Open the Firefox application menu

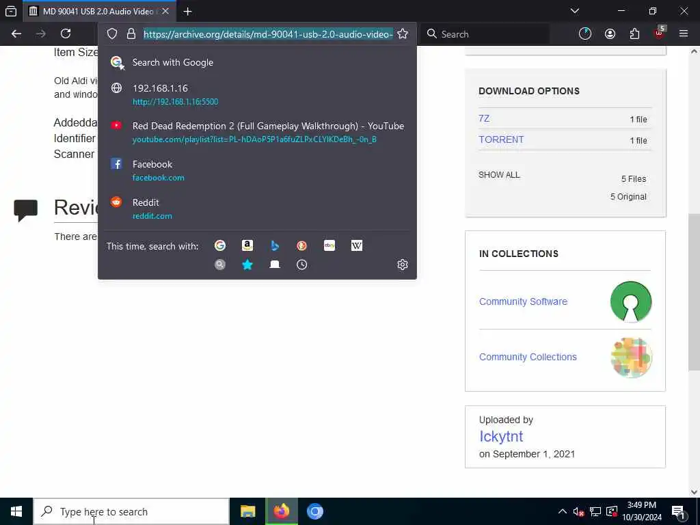click(684, 34)
